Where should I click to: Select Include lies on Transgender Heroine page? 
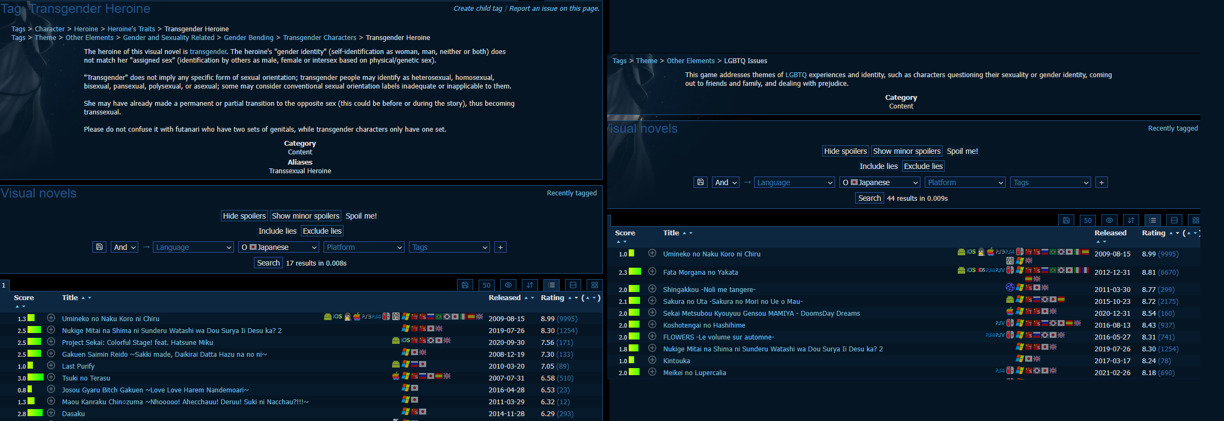[x=278, y=231]
